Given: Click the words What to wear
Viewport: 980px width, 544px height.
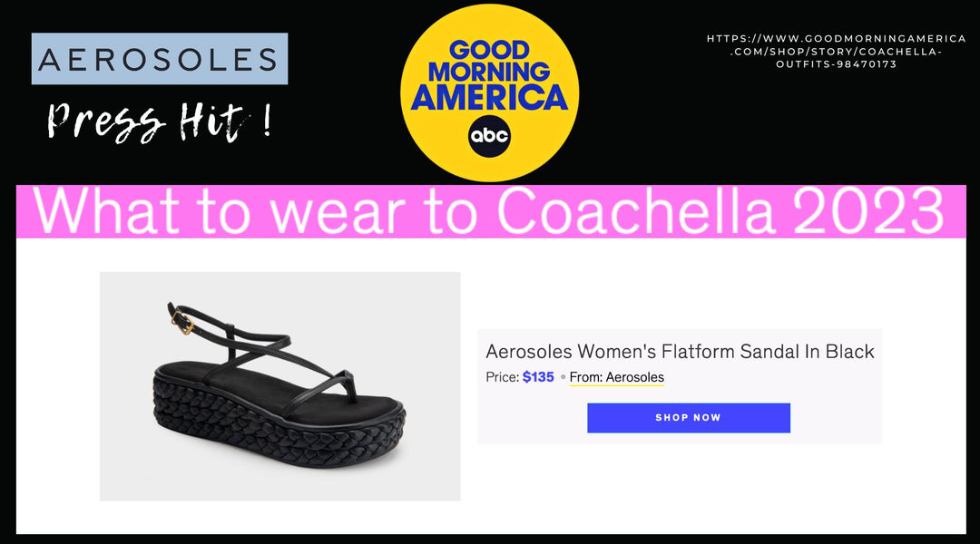Looking at the screenshot, I should coord(219,211).
